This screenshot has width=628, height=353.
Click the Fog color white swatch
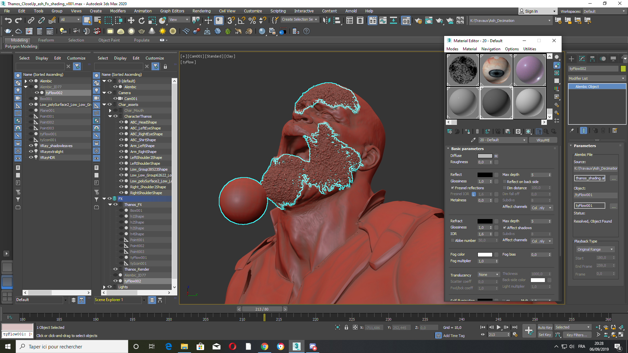tap(485, 255)
